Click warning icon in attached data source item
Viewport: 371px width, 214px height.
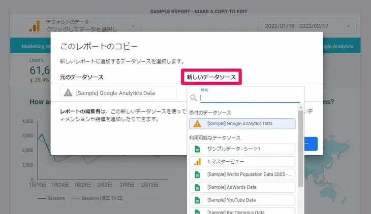(x=198, y=123)
